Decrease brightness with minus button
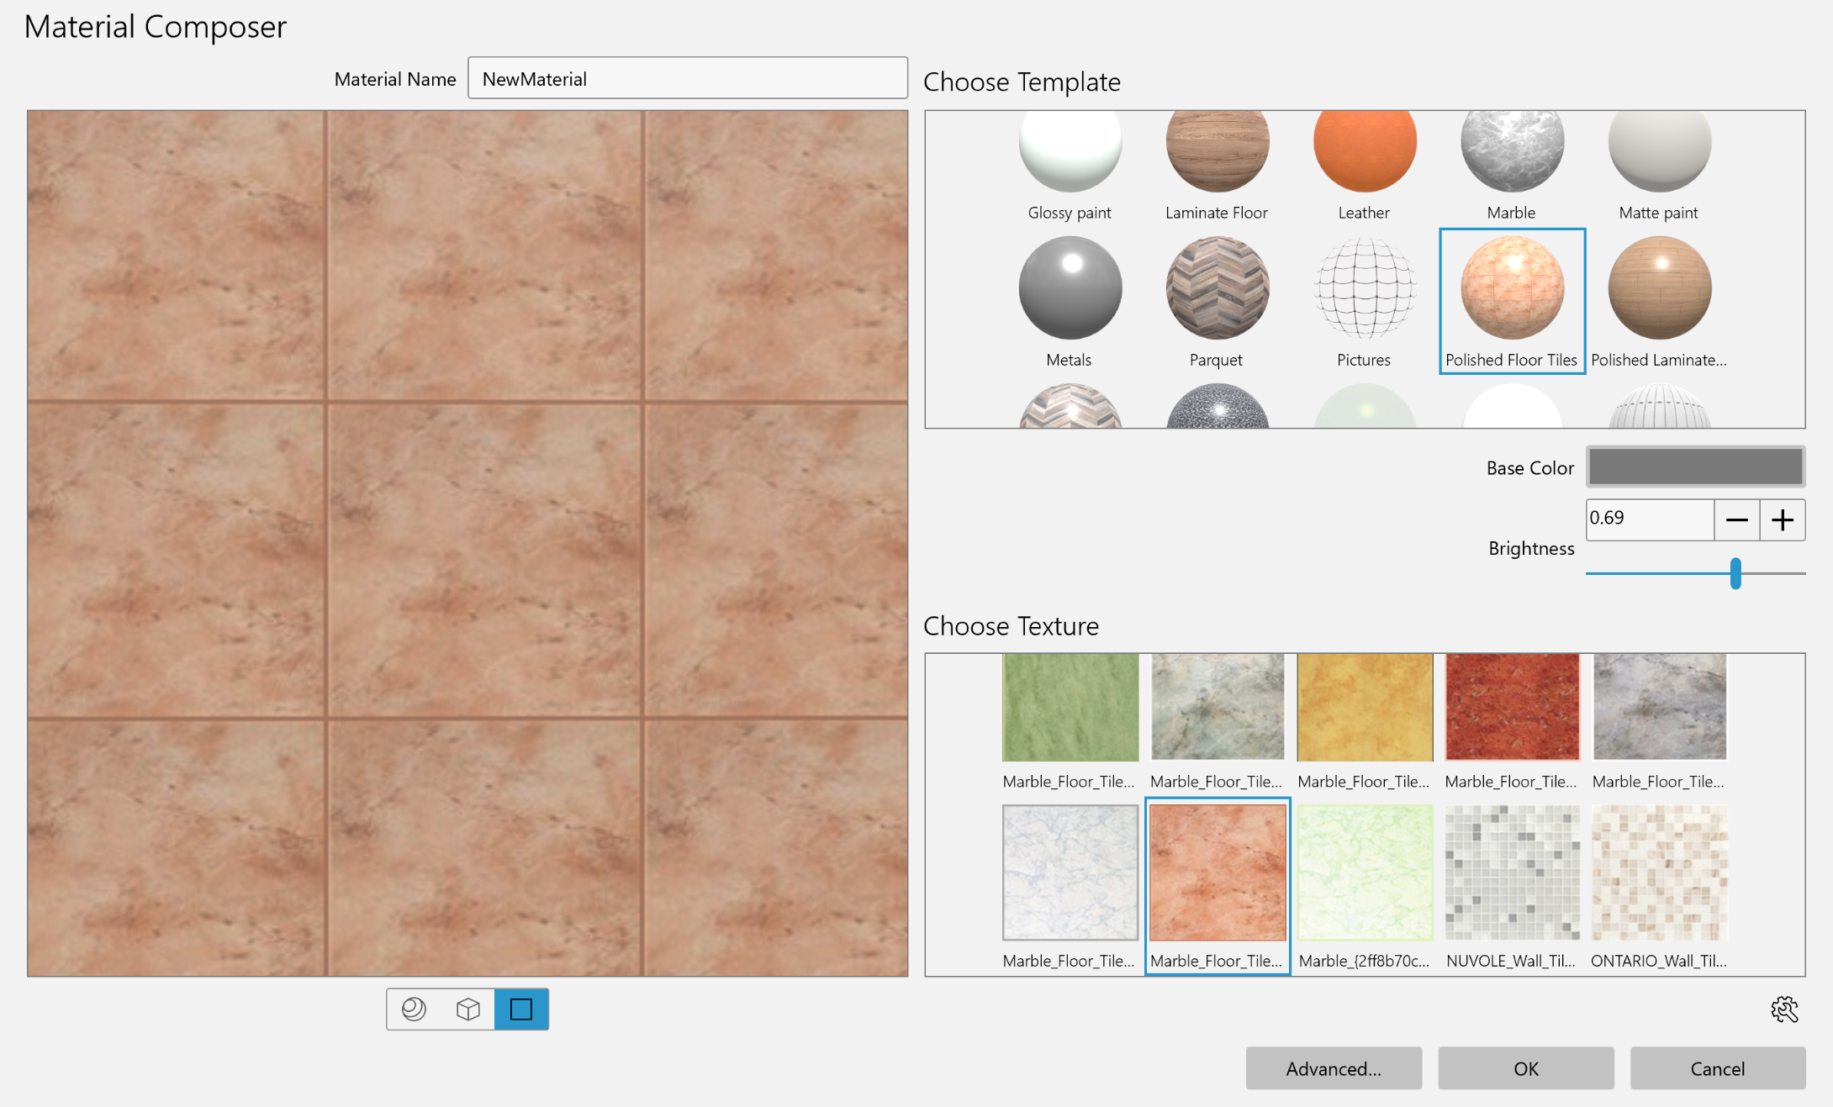 click(1736, 520)
